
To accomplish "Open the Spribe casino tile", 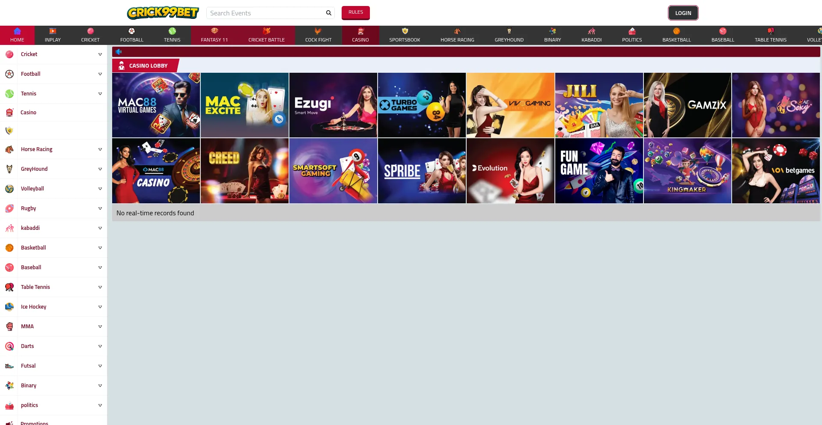I will 422,171.
